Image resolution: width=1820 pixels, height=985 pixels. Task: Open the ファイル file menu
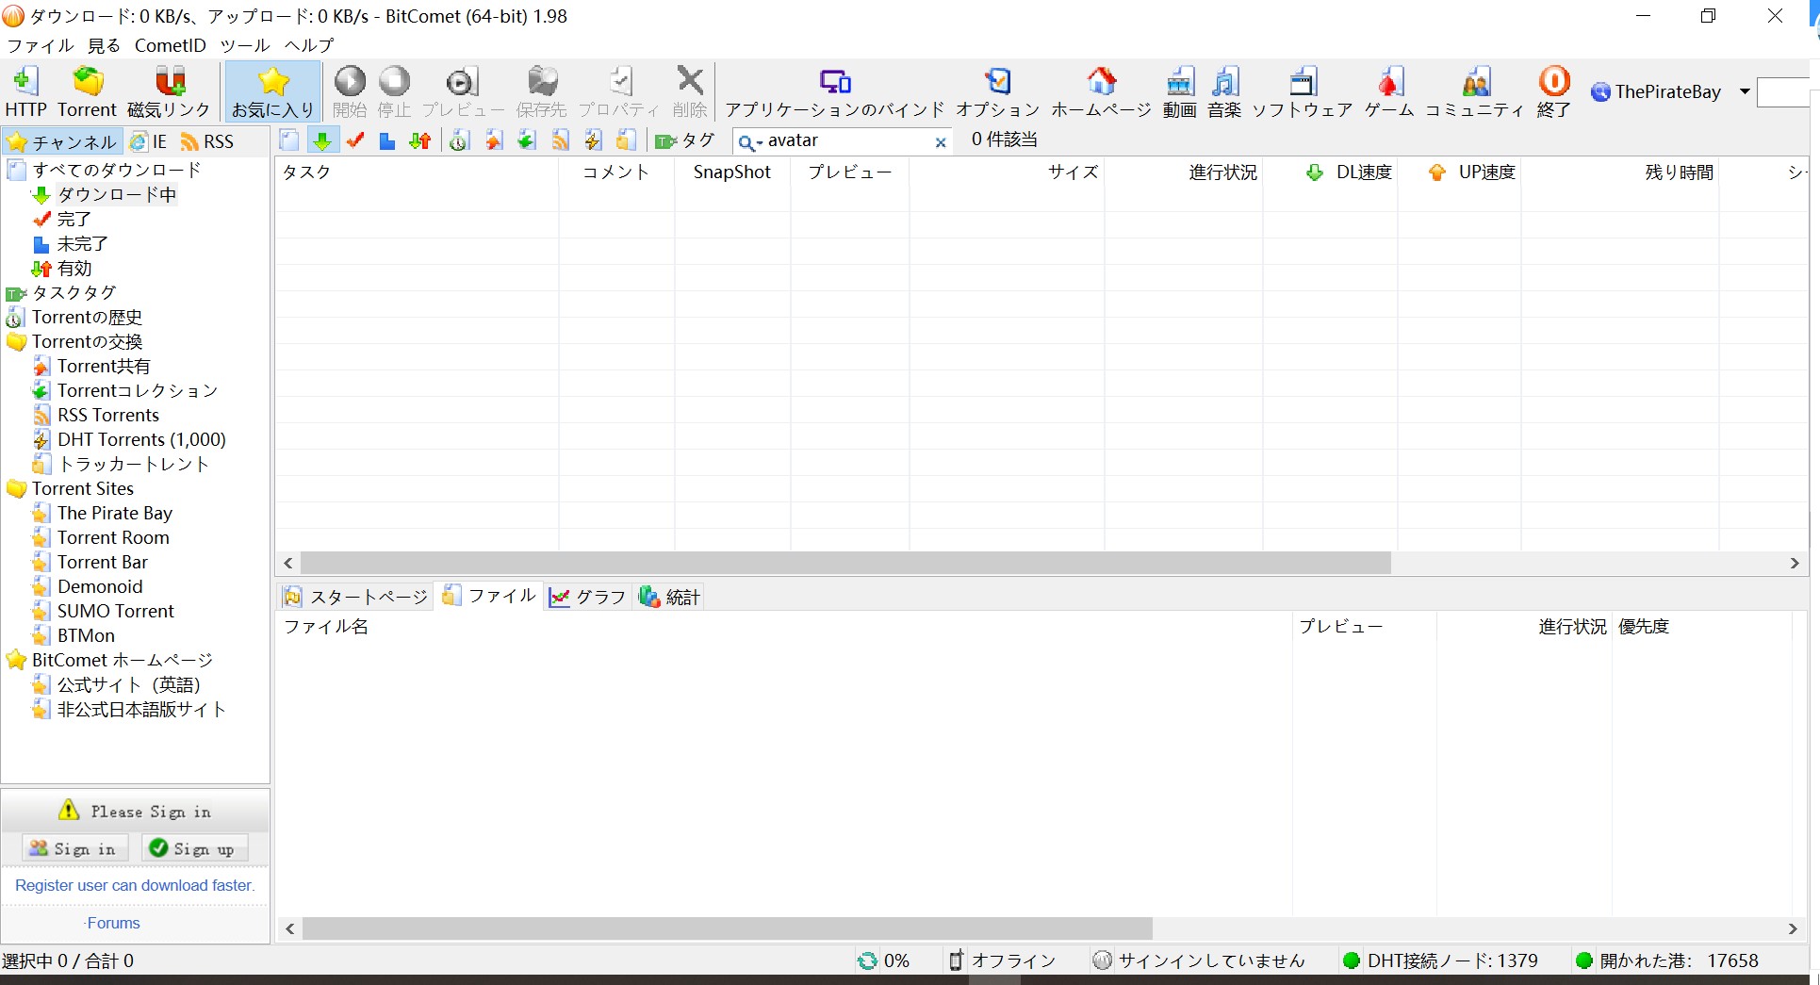click(41, 45)
